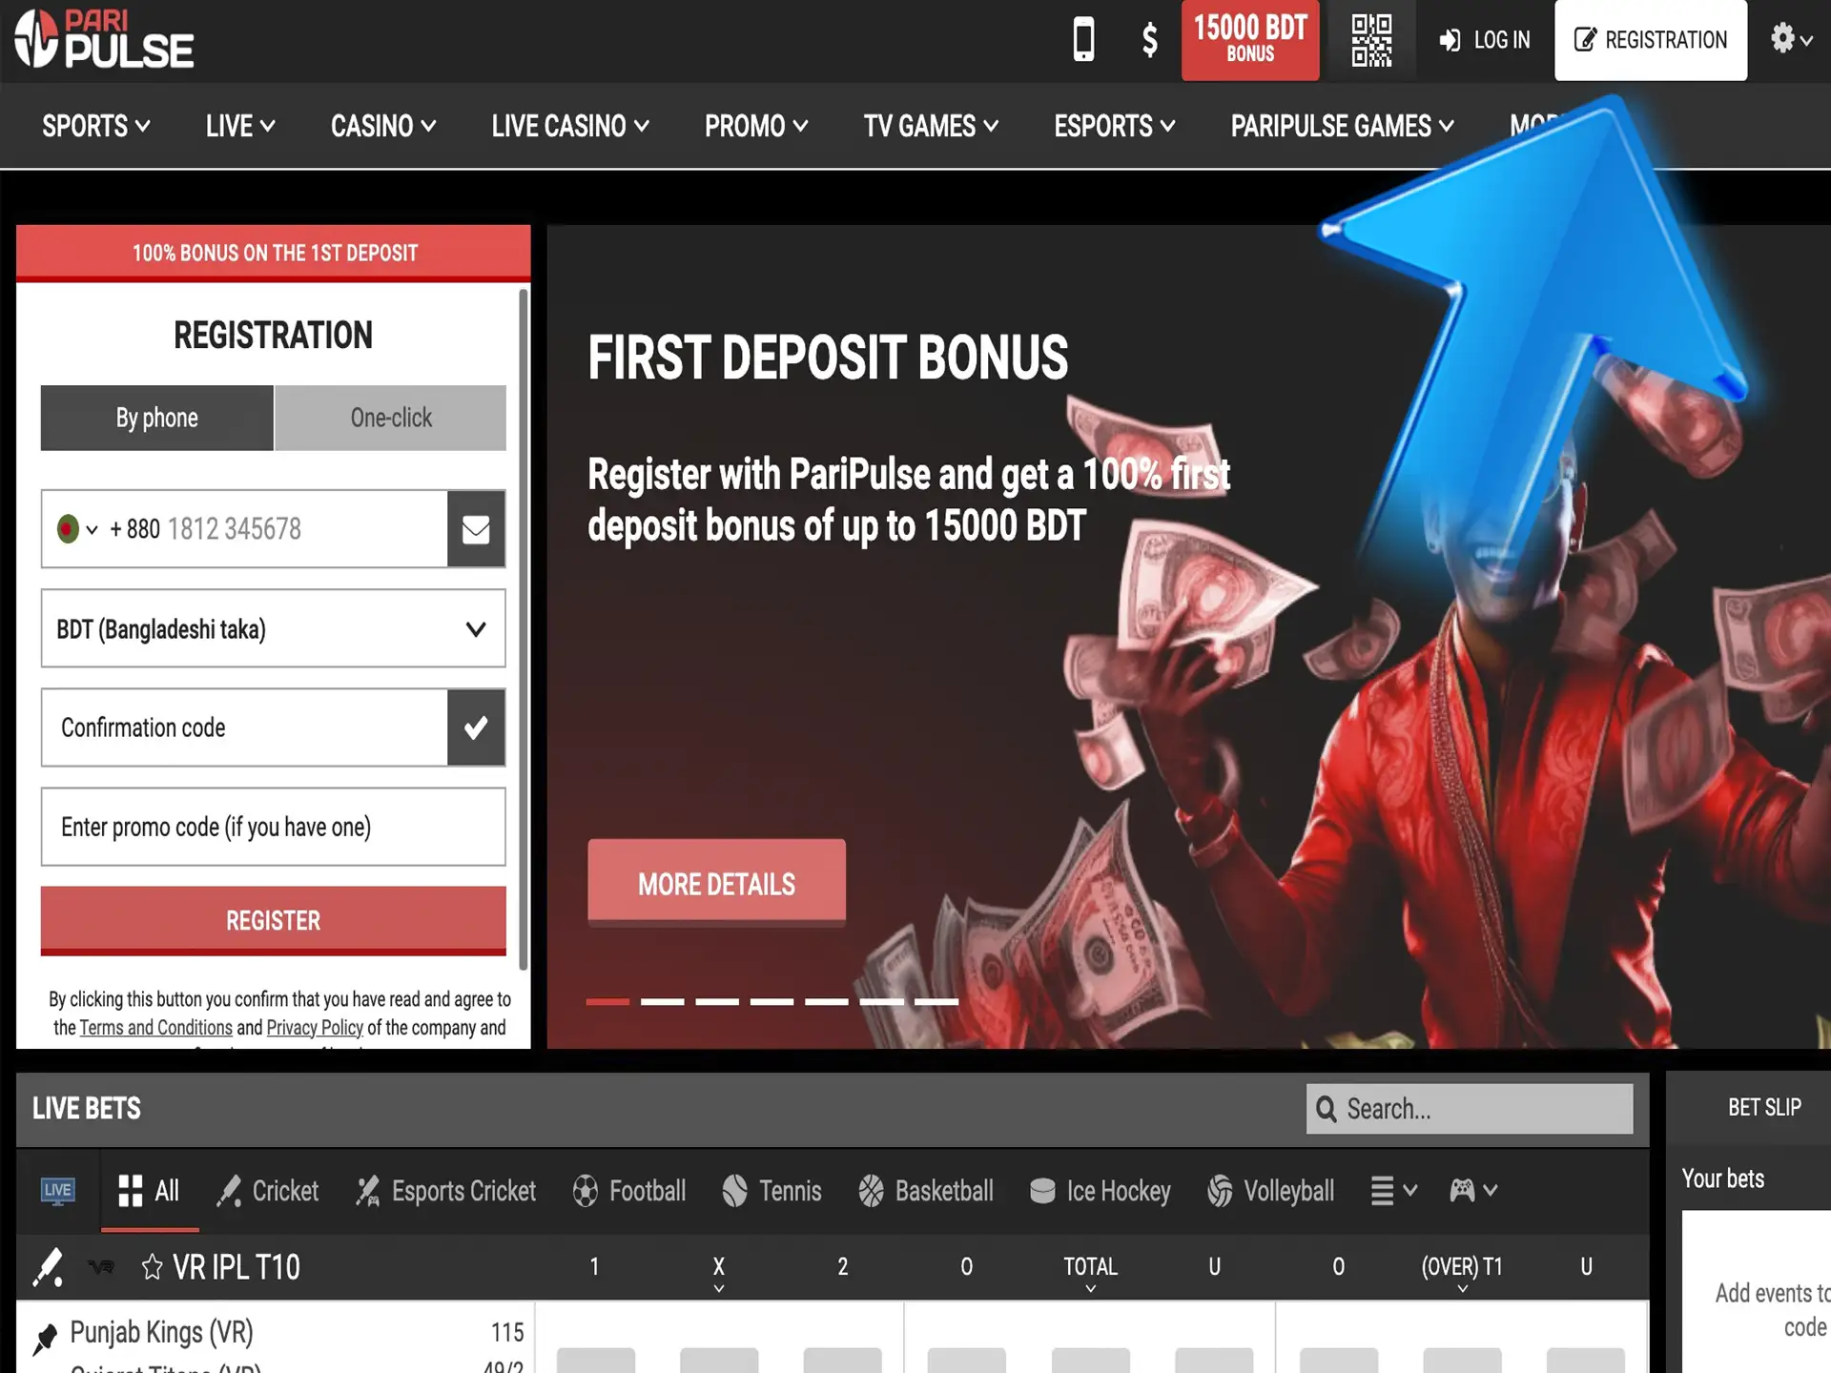Click the cricket bat icon beside VR IPL T10
This screenshot has height=1373, width=1831.
click(x=49, y=1267)
